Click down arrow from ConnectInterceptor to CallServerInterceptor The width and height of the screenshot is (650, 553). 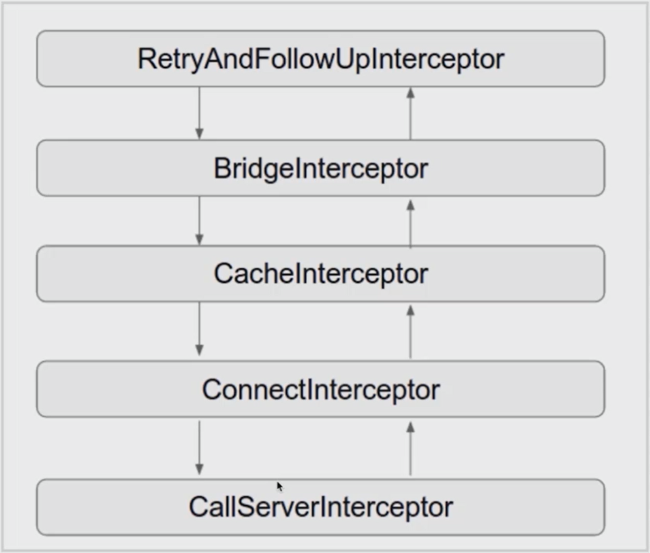click(199, 448)
